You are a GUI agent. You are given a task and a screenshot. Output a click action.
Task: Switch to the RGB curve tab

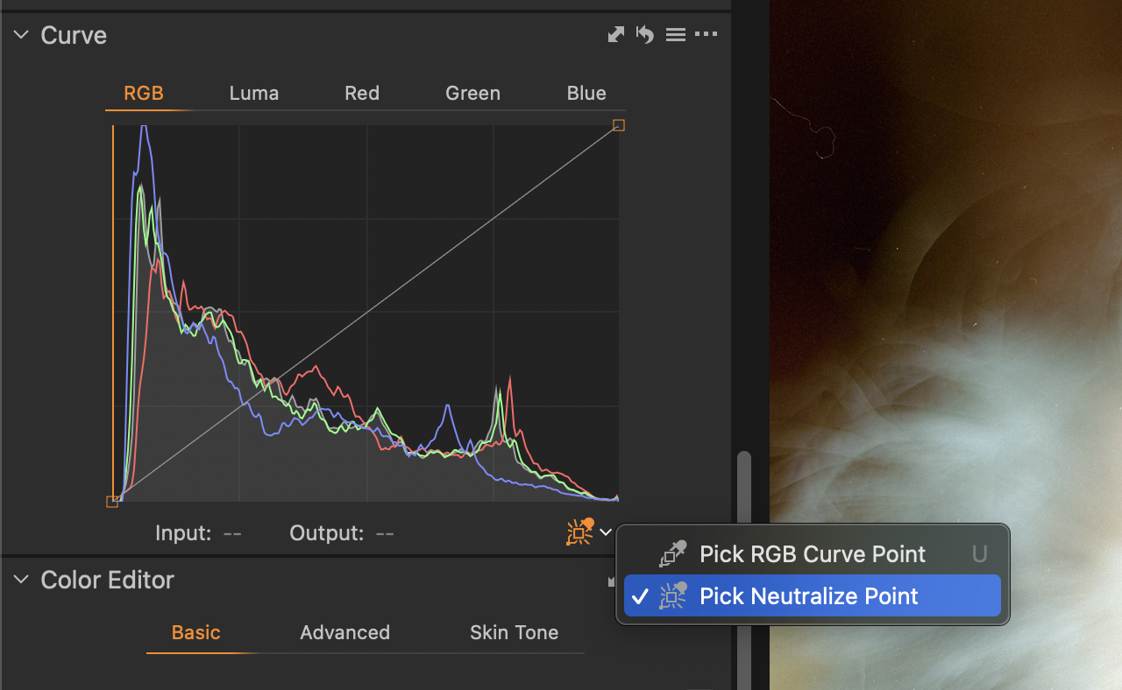tap(144, 93)
